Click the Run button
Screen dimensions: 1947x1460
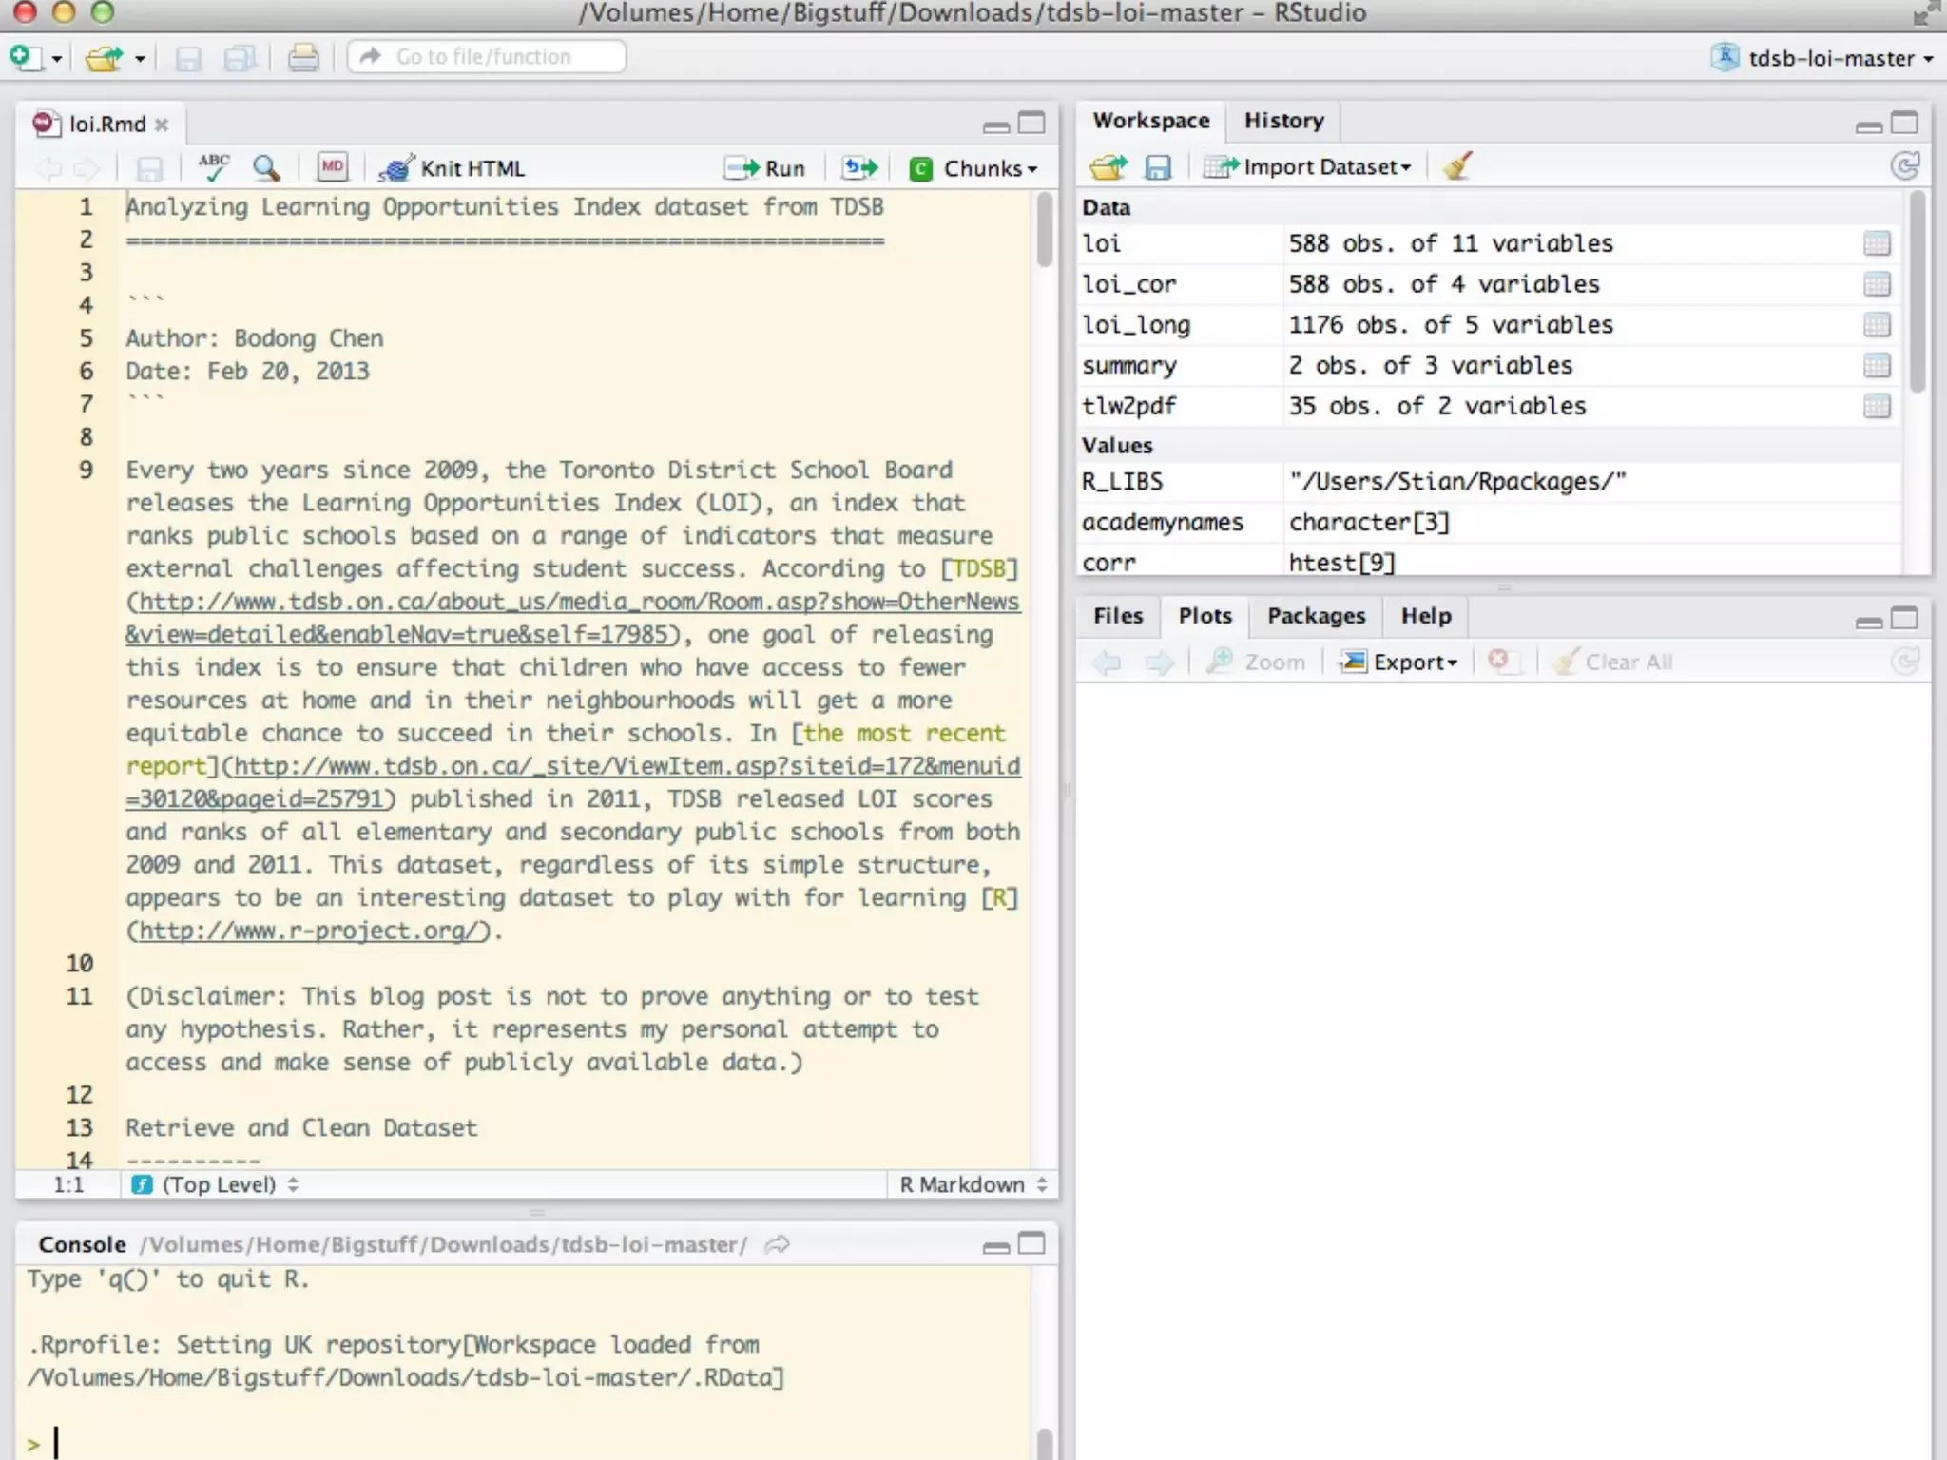[765, 168]
